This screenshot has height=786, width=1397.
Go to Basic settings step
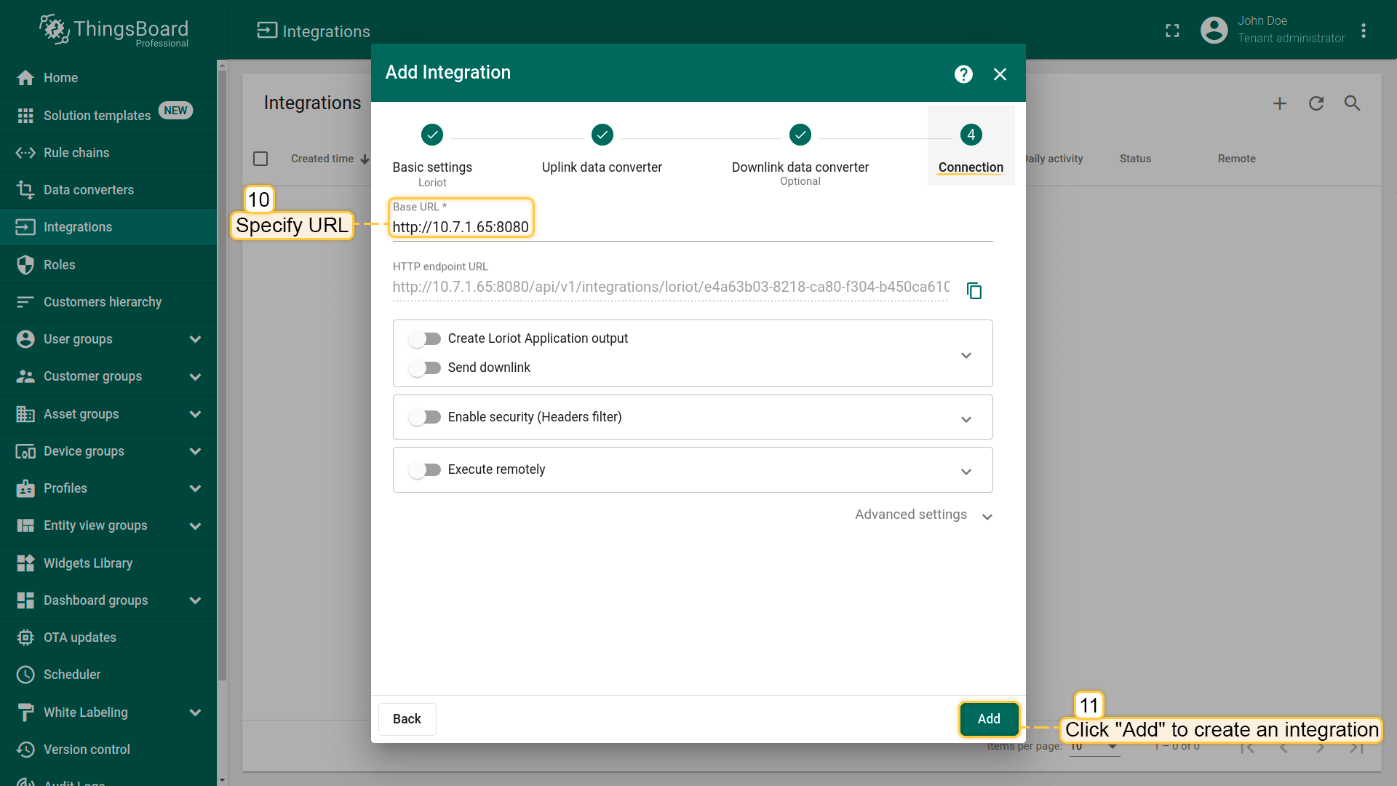pyautogui.click(x=432, y=155)
